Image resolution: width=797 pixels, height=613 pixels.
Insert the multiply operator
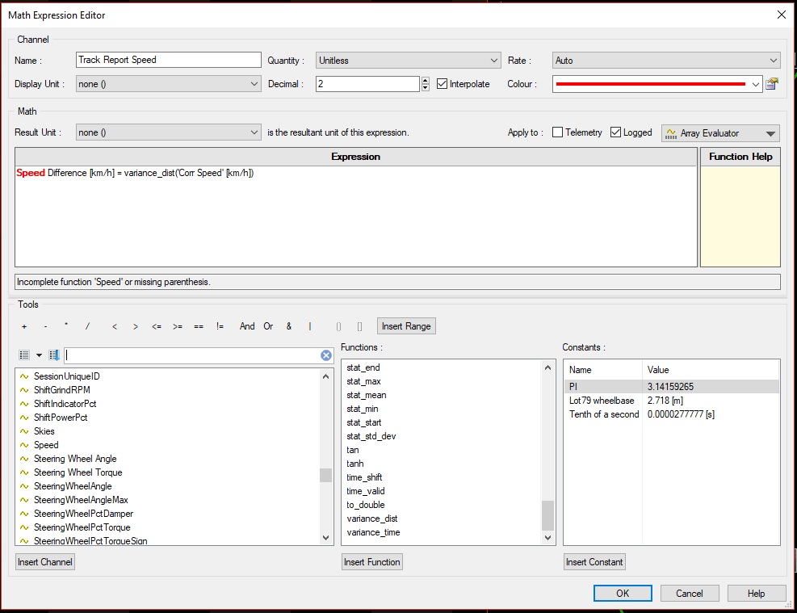point(66,325)
